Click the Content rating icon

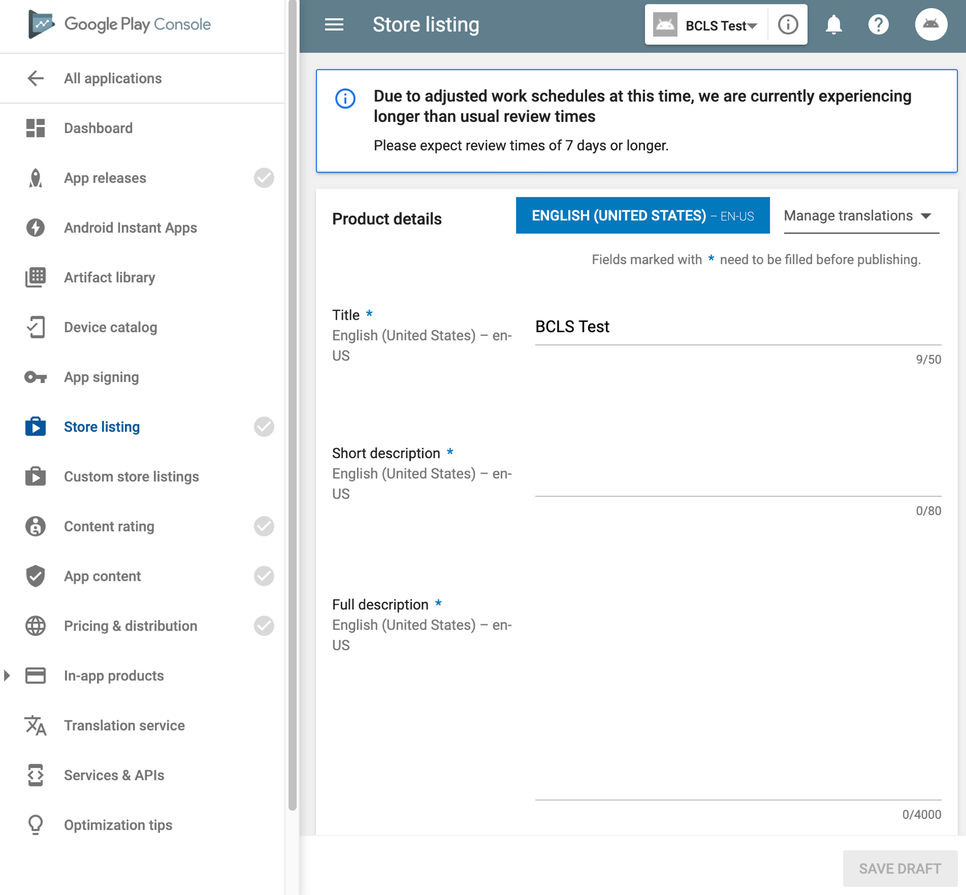[35, 526]
